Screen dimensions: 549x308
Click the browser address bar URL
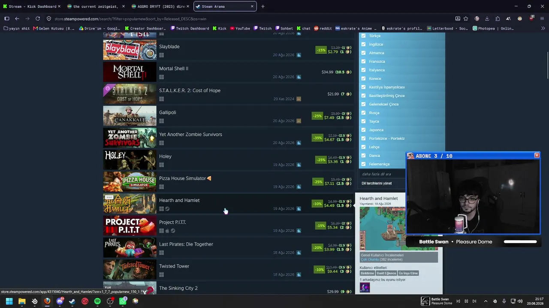[130, 19]
